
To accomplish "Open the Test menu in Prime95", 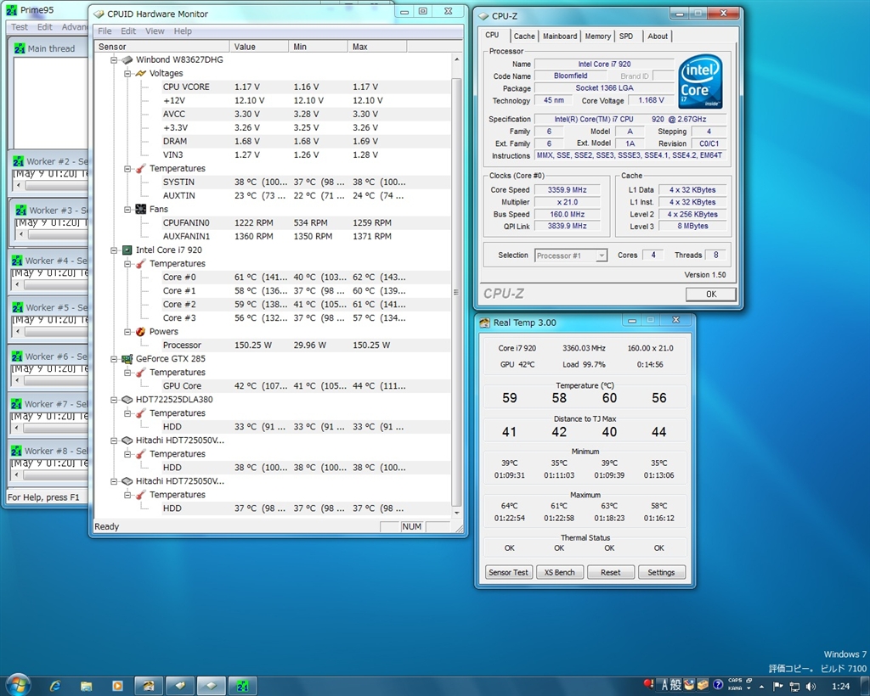I will [x=20, y=26].
